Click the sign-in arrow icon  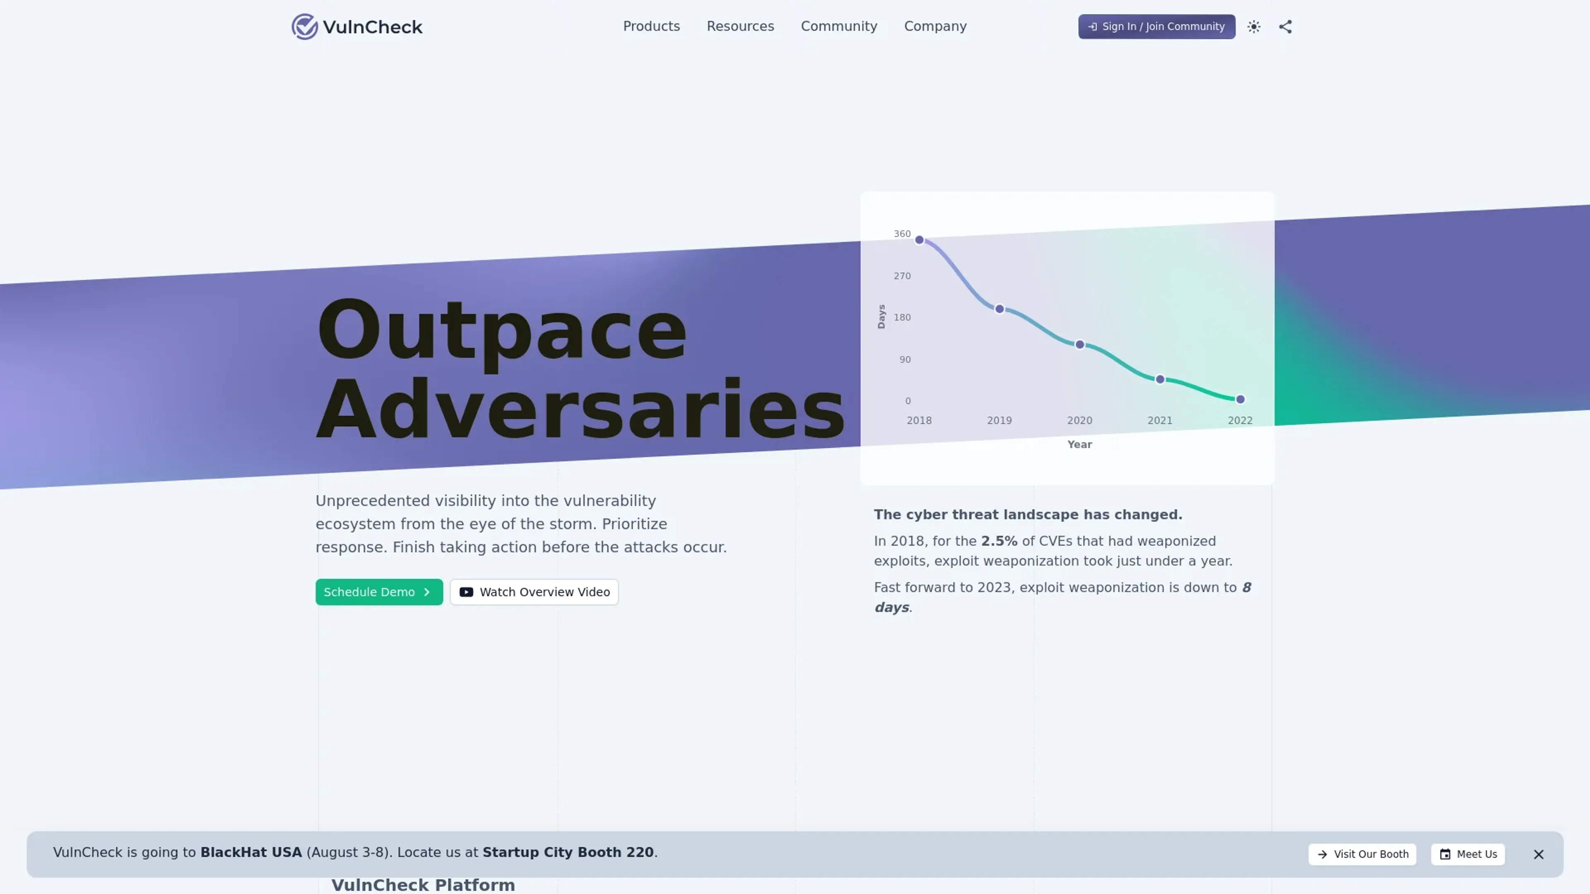pyautogui.click(x=1093, y=26)
